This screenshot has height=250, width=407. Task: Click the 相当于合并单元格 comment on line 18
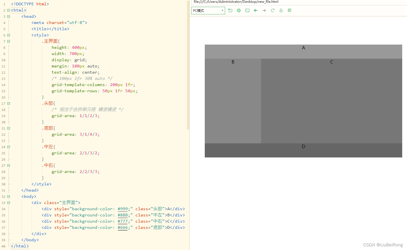pos(87,109)
